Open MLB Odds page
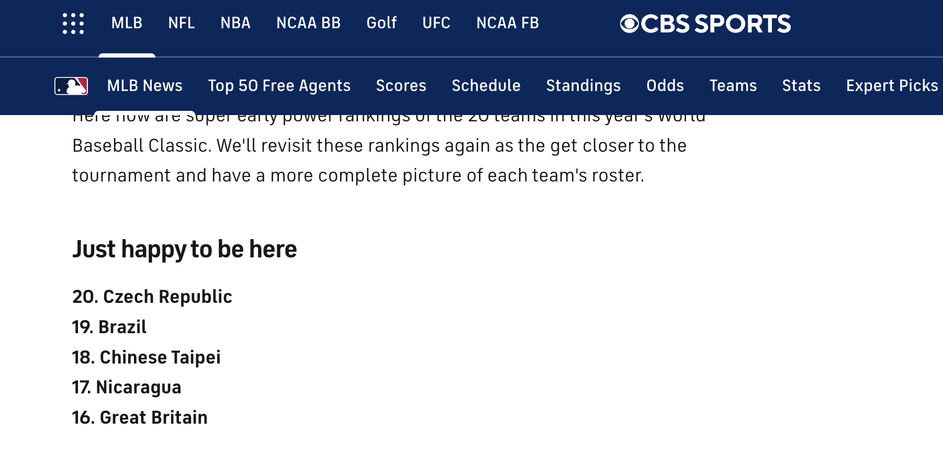This screenshot has width=943, height=476. [x=665, y=86]
